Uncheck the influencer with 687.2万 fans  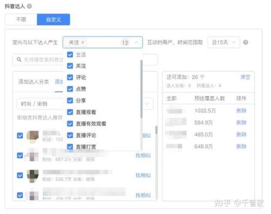coord(20,155)
